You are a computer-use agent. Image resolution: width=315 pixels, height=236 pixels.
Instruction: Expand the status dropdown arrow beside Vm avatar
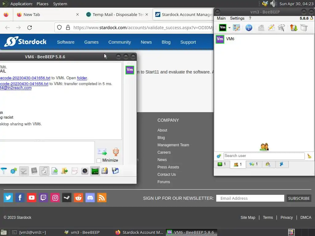229,28
